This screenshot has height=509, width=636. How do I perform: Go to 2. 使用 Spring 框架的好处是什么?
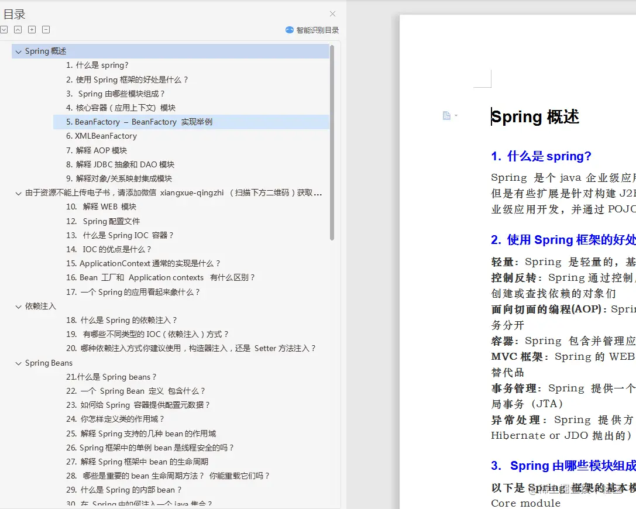(x=127, y=80)
